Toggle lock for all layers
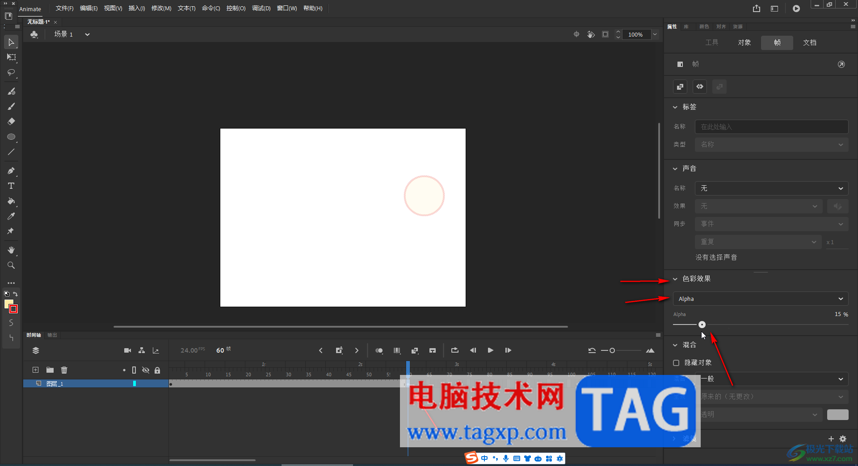Viewport: 858px width, 466px height. point(157,370)
